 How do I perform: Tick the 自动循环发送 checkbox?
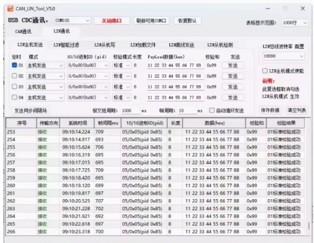tap(212, 111)
